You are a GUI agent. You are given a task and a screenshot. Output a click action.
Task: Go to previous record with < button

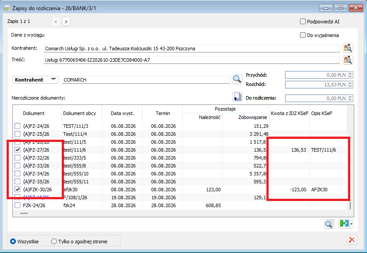click(56, 22)
